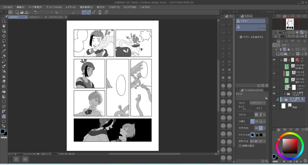
Task: Select the Figure ellipse tool
Action: coord(4,101)
